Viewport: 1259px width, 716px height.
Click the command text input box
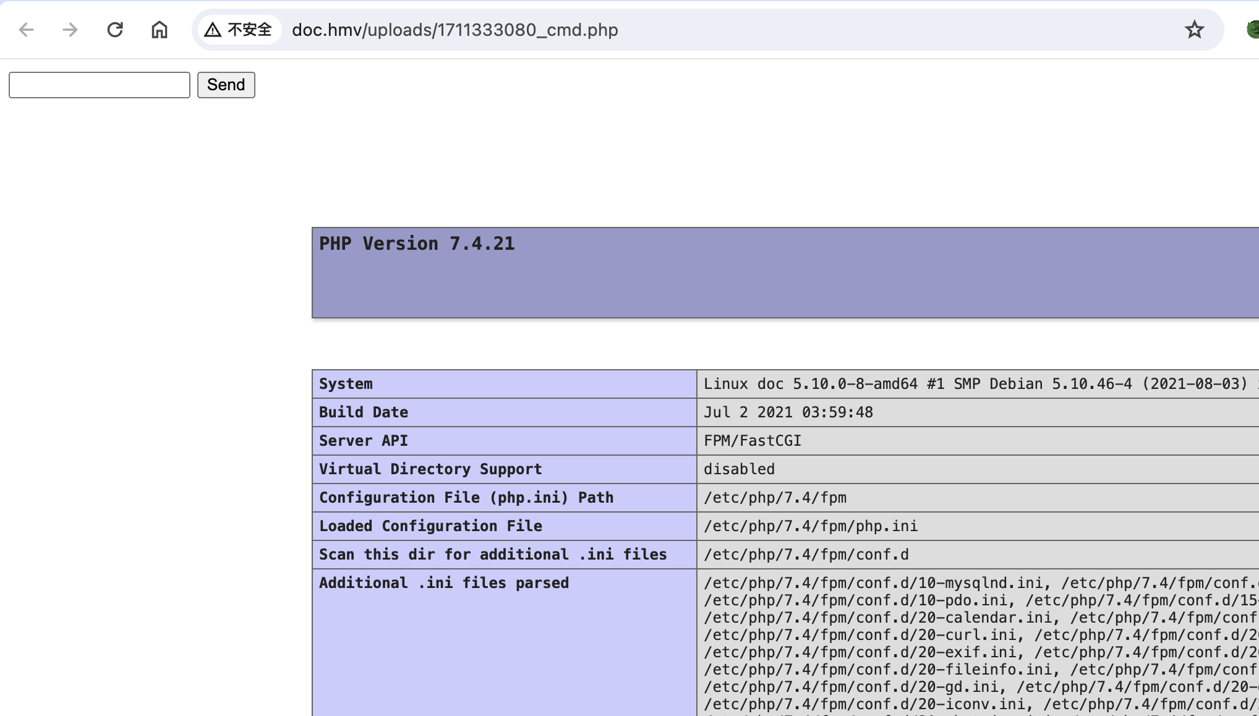[x=100, y=85]
